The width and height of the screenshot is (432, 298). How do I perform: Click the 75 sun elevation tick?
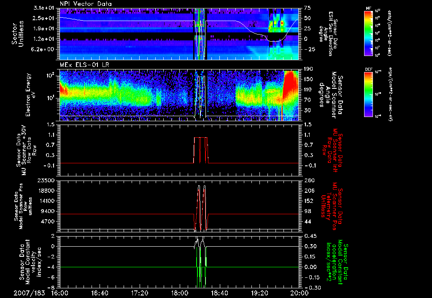(x=307, y=8)
